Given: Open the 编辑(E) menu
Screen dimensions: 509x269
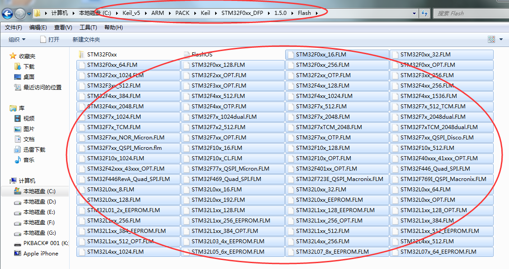Looking at the screenshot, I should [38, 27].
